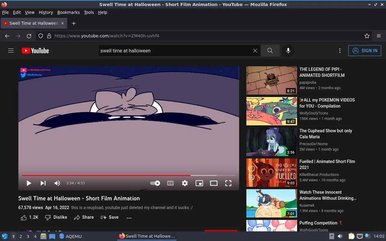Open video settings gear
The height and width of the screenshot is (241, 386).
click(185, 183)
